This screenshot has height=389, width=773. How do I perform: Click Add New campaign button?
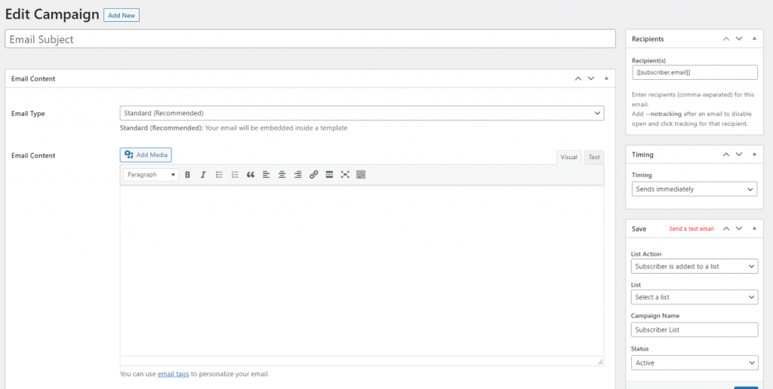pyautogui.click(x=122, y=15)
